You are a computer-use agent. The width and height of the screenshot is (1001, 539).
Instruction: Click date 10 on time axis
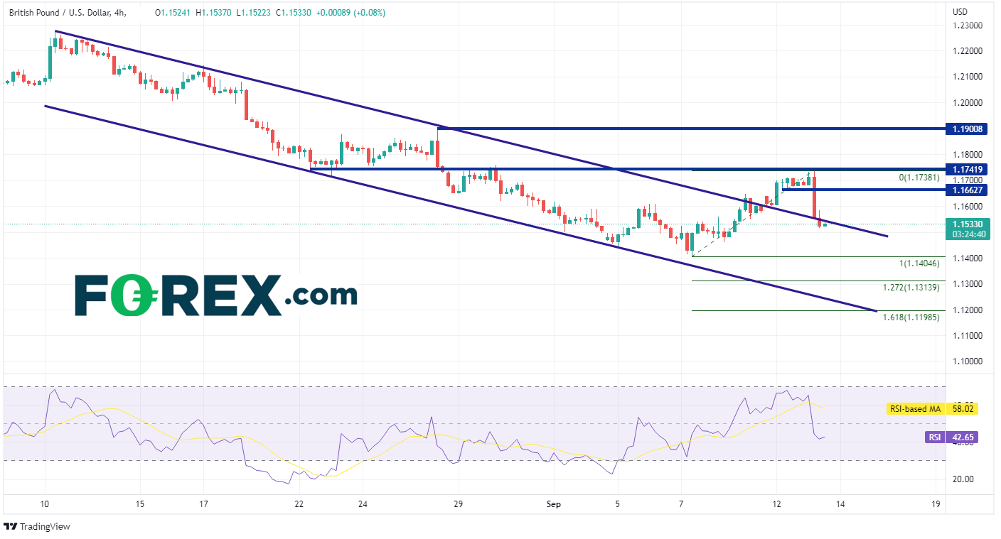[45, 504]
